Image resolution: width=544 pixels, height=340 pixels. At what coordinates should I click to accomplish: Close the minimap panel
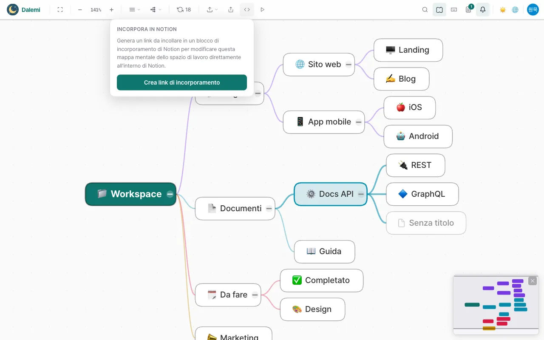coord(533,281)
